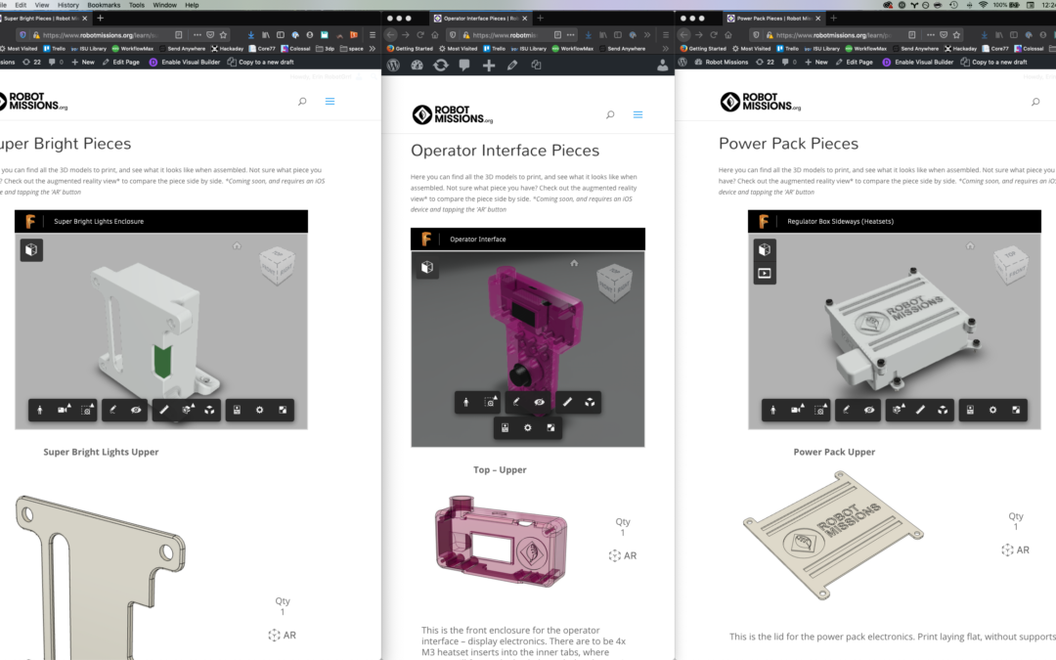Viewport: 1056px width, 660px height.
Task: Select Power Pack Pieces browser tab
Action: click(773, 19)
